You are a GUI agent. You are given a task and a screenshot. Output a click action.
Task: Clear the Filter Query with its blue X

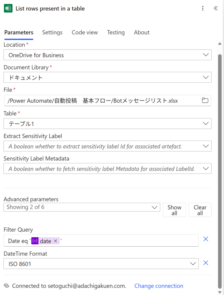point(206,239)
